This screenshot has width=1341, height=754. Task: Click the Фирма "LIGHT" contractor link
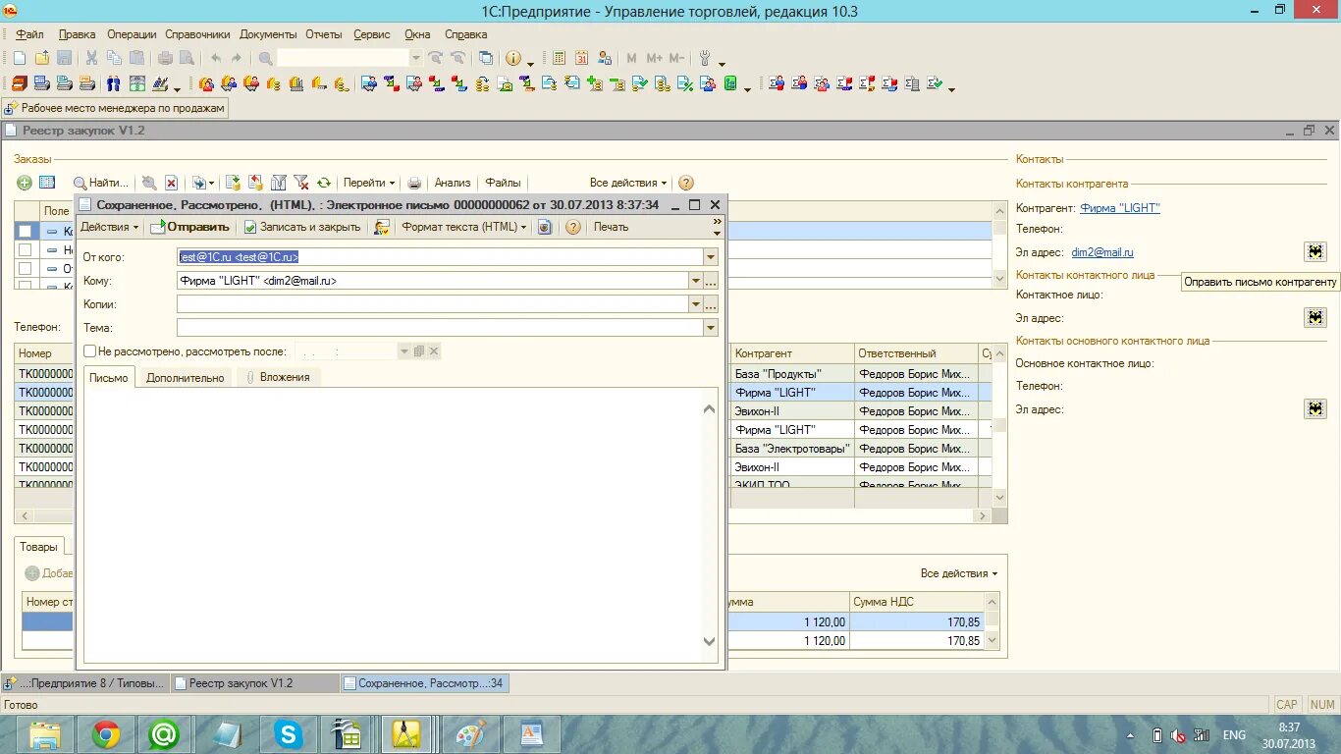1120,208
